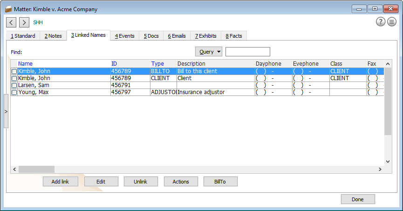Click the matter folder icon in title bar
Screen dimensions: 403x211
(x=8, y=9)
